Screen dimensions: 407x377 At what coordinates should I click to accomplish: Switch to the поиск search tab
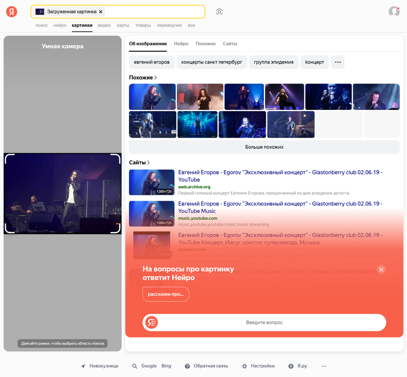41,25
